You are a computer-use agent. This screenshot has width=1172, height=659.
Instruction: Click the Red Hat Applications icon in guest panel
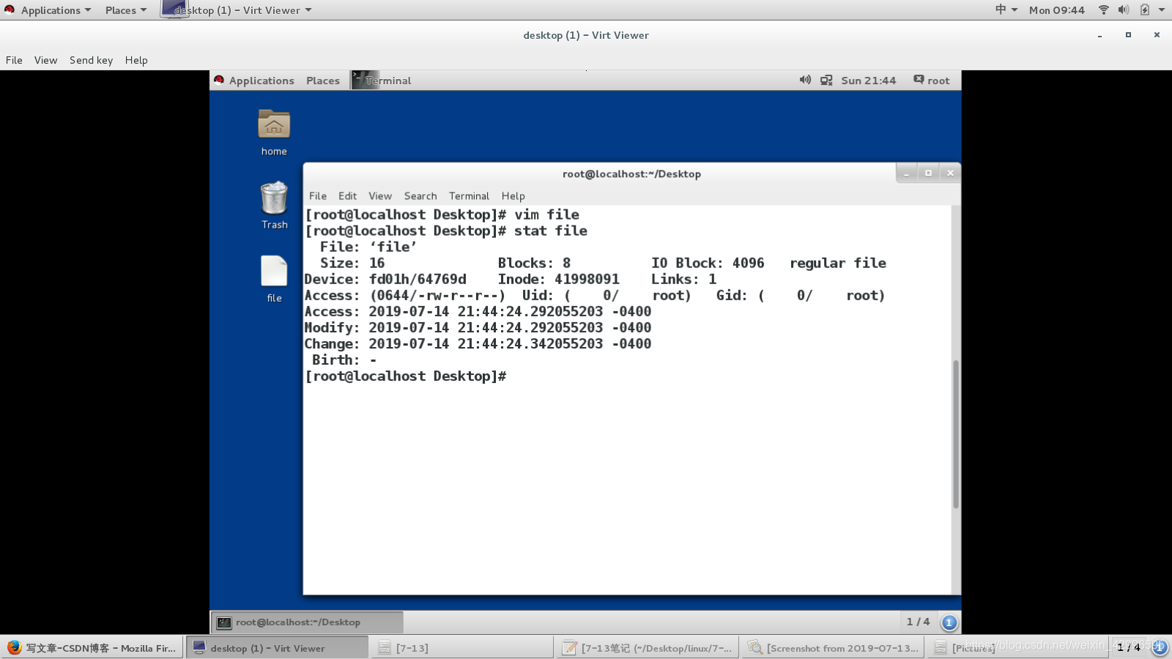click(x=219, y=81)
